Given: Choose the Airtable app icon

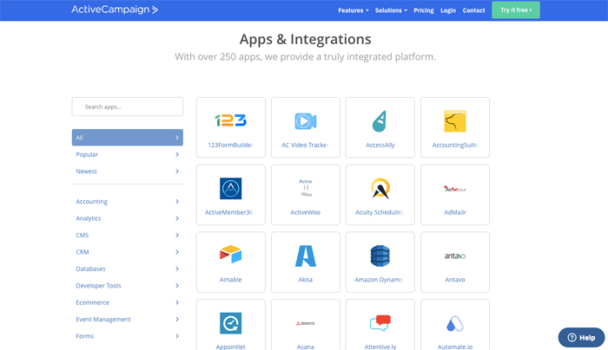Looking at the screenshot, I should tap(230, 256).
